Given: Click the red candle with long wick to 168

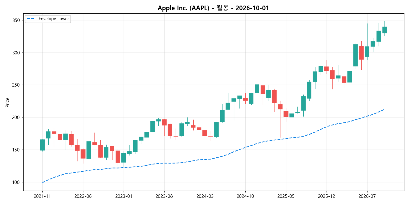Looking at the screenshot, I should [280, 107].
